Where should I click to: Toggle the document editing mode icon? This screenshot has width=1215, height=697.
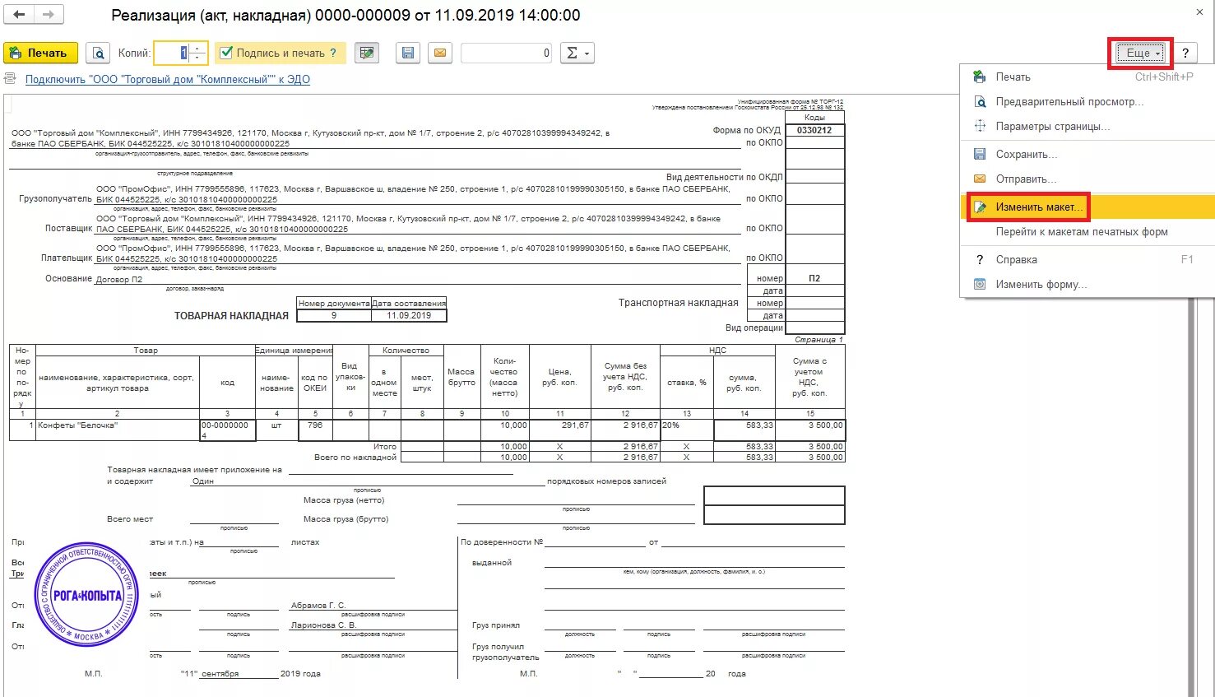367,53
